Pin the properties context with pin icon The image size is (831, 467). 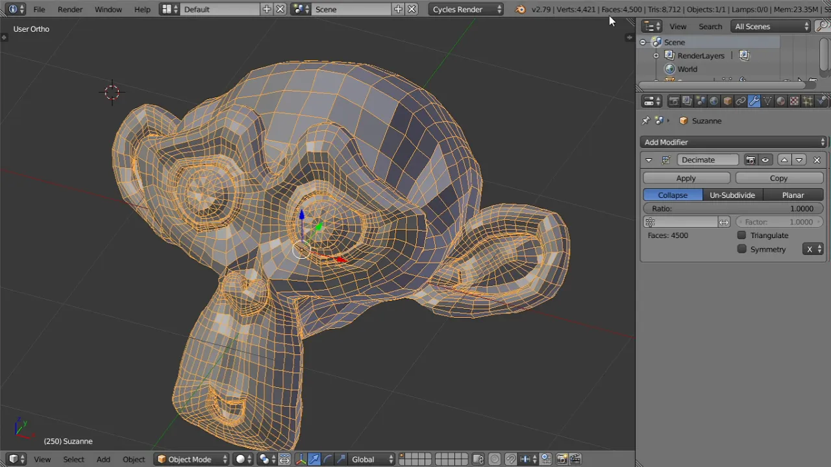click(x=646, y=121)
